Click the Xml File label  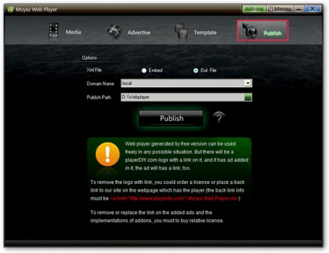pos(94,70)
